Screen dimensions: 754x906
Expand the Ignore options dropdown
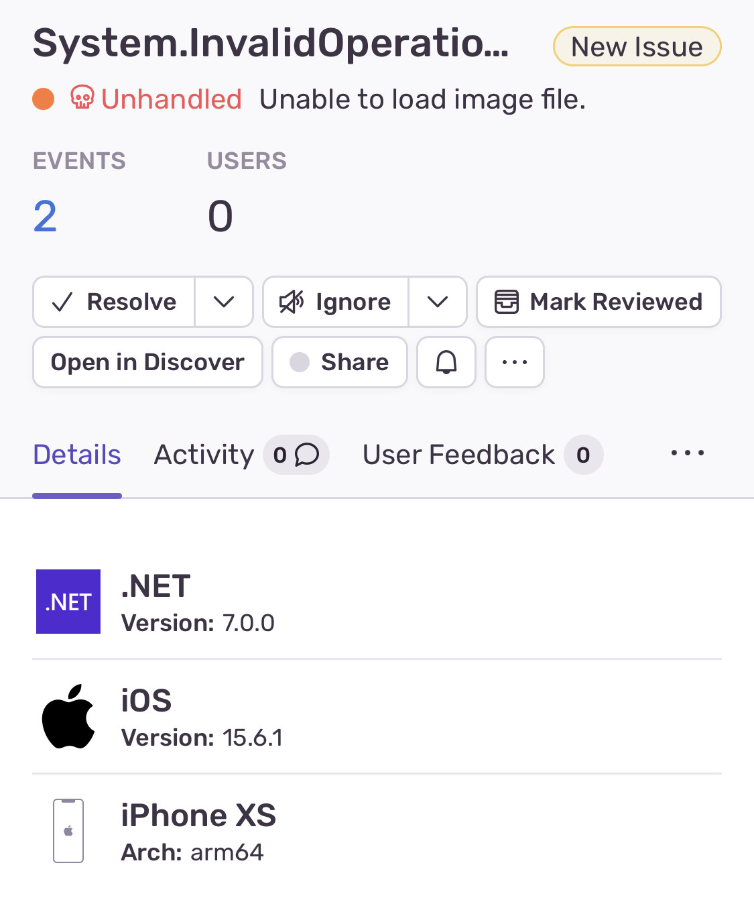click(438, 302)
